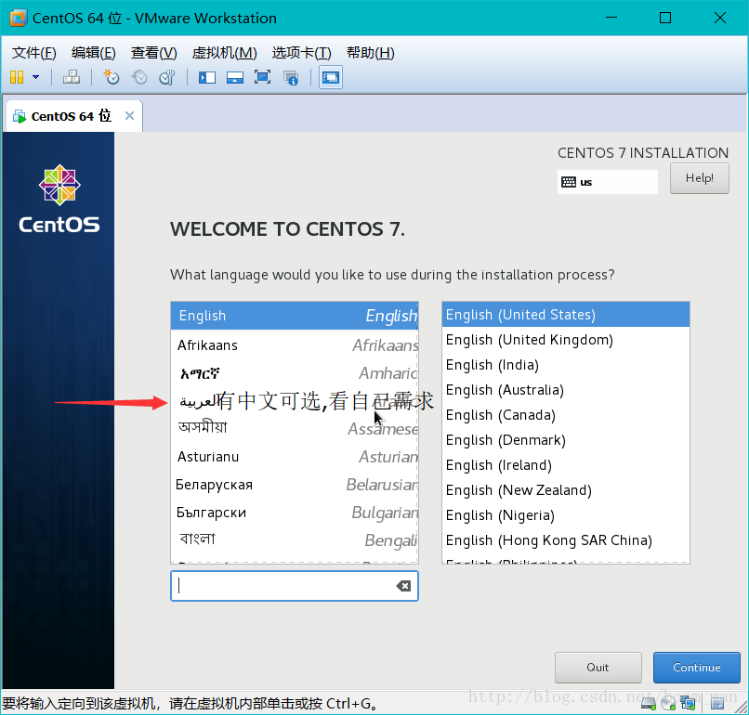Viewport: 749px width, 715px height.
Task: Choose English (Denmark) locale
Action: click(x=566, y=440)
